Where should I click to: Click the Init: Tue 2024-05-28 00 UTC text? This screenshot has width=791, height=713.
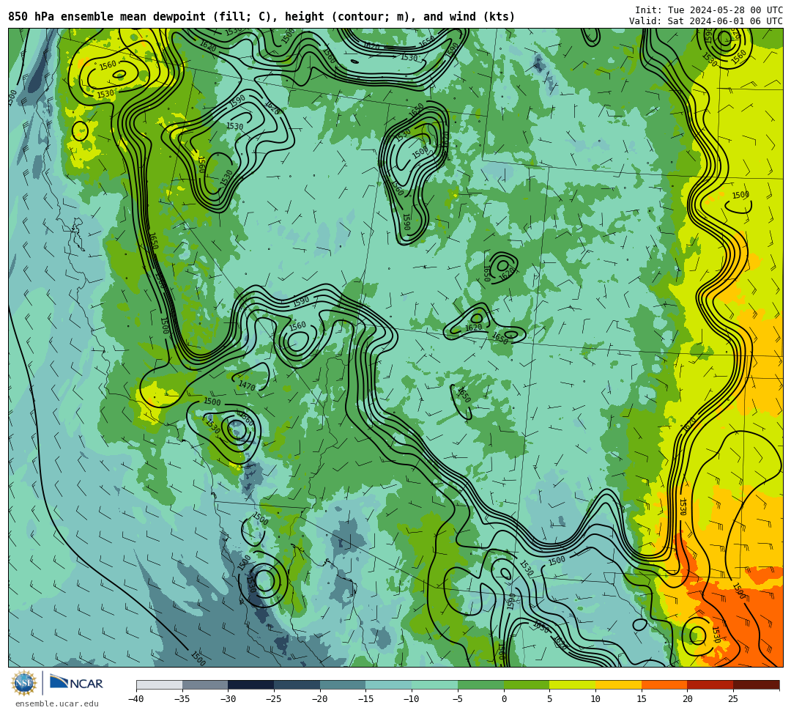[x=709, y=10]
